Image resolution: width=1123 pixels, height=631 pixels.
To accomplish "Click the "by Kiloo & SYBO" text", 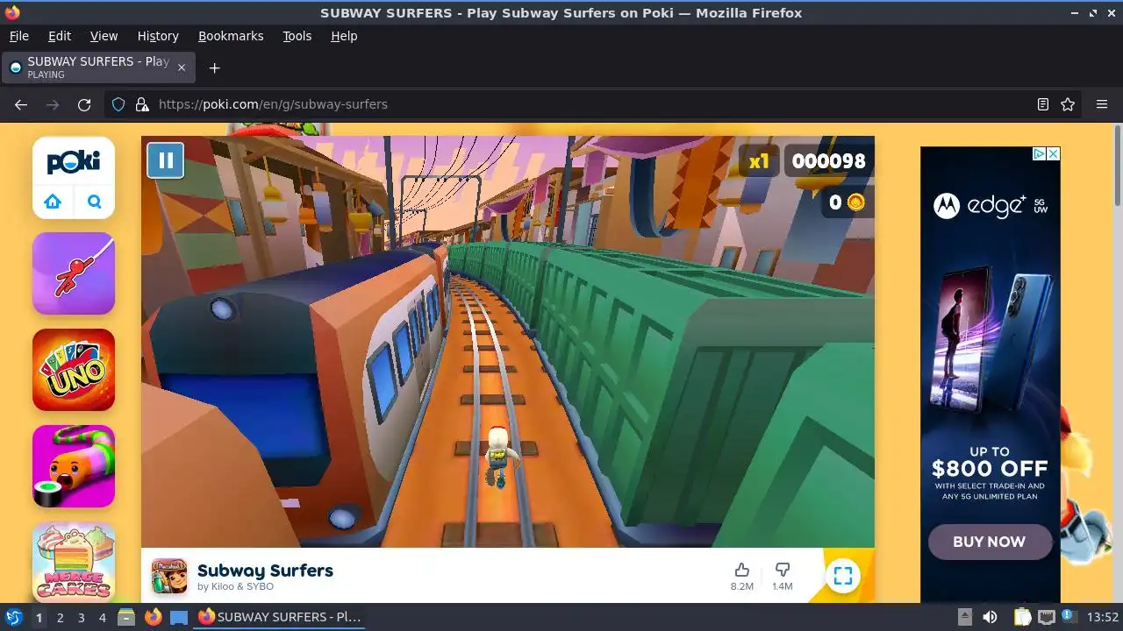I will pyautogui.click(x=236, y=587).
